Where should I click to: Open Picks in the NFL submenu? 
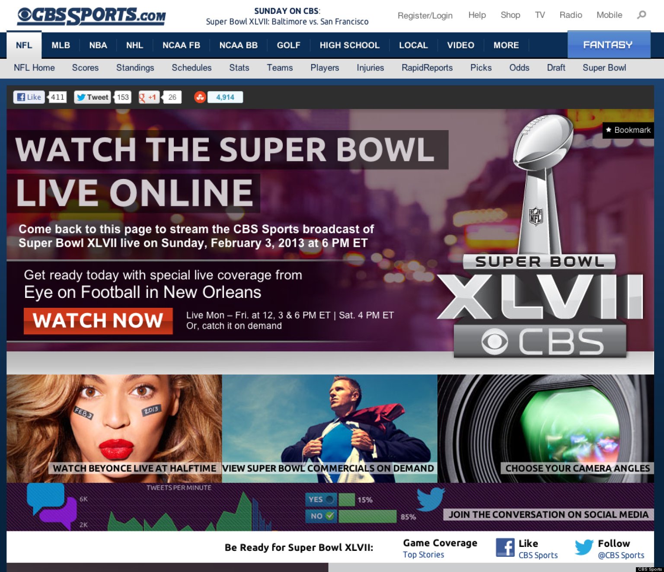click(481, 68)
